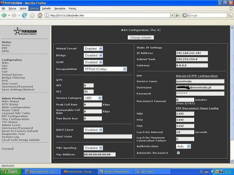Toggle the Automatic Reconnect checkbox
The height and width of the screenshot is (175, 234).
[178, 153]
